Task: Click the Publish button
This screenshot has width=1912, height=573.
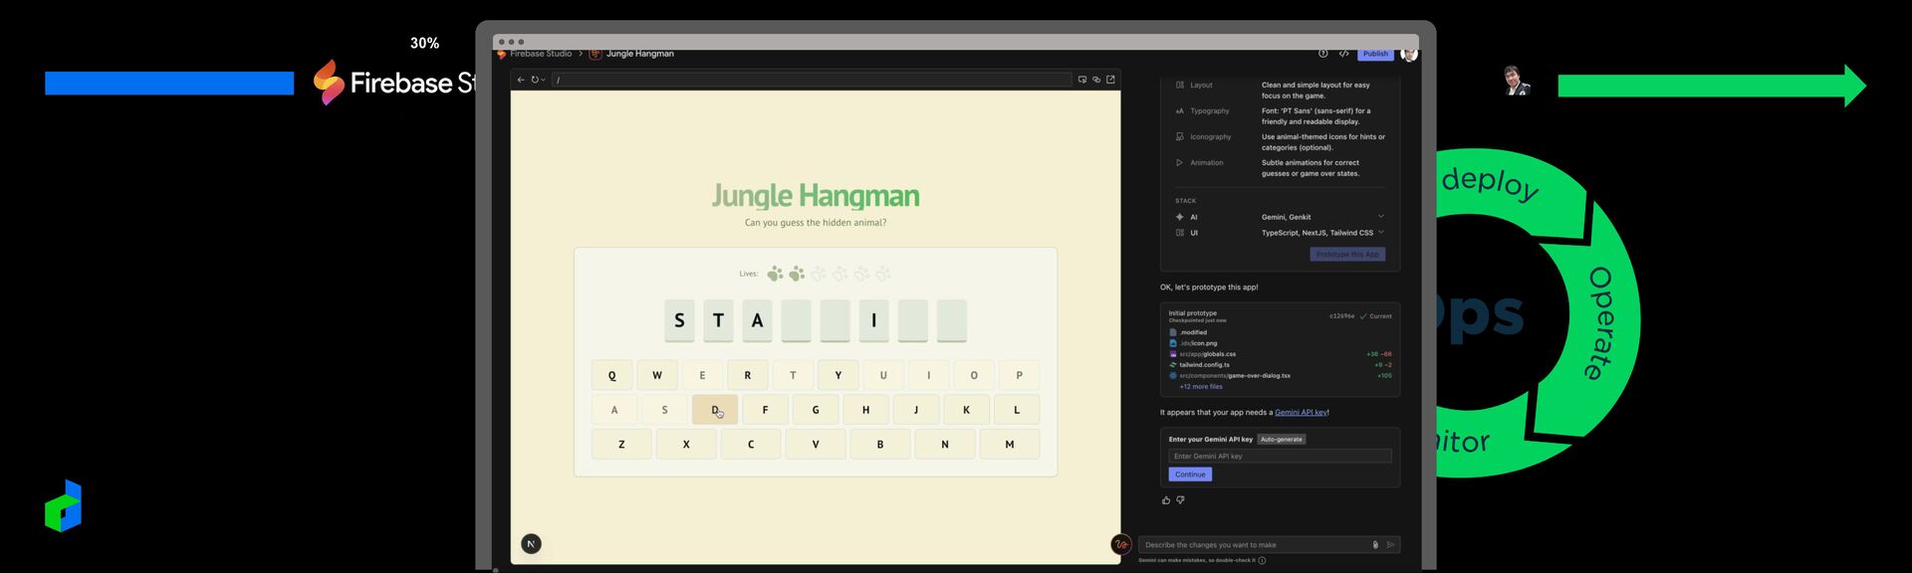Action: click(x=1375, y=54)
